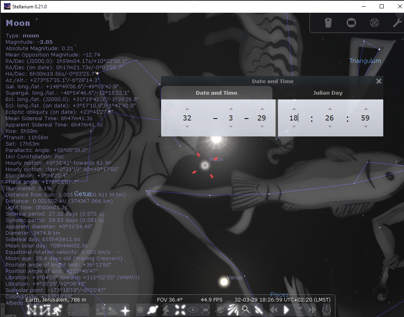
Task: Open oculars configuration wrench icon
Action: [x=397, y=23]
